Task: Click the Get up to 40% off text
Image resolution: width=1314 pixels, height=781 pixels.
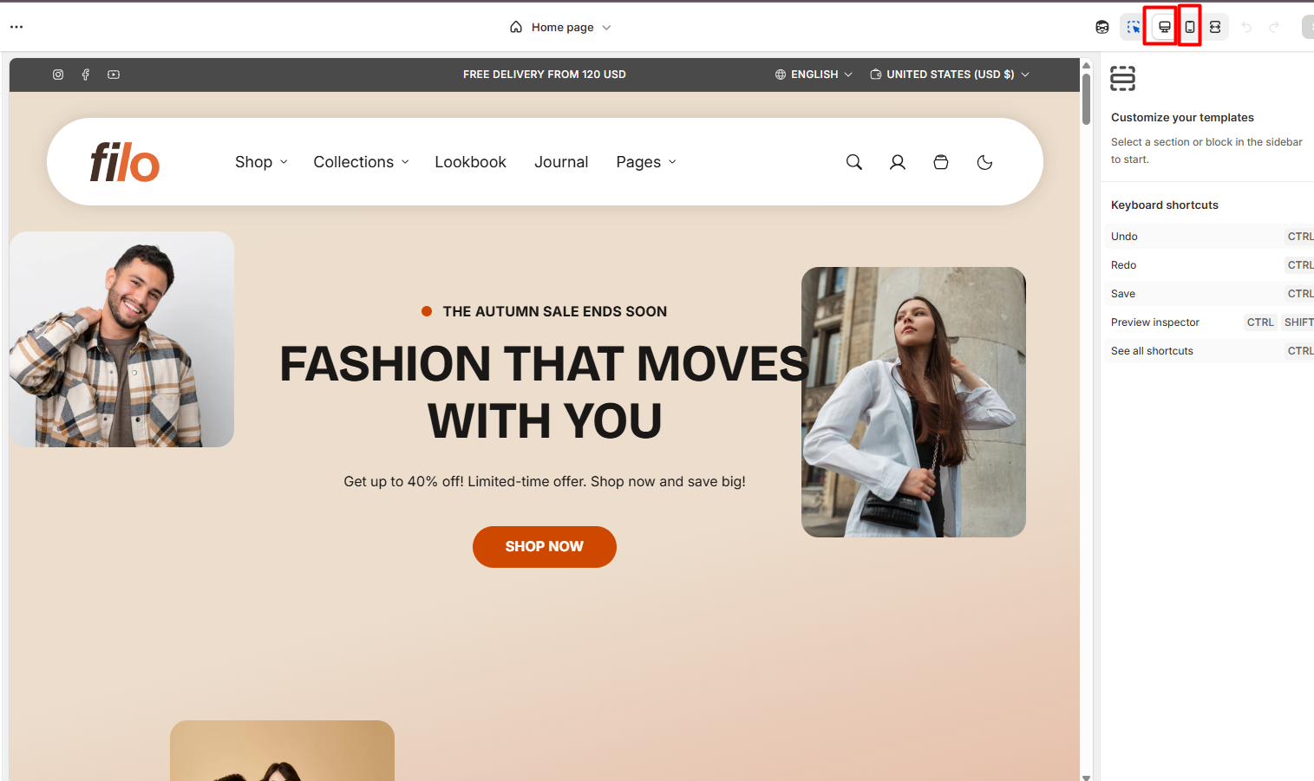Action: click(x=545, y=481)
